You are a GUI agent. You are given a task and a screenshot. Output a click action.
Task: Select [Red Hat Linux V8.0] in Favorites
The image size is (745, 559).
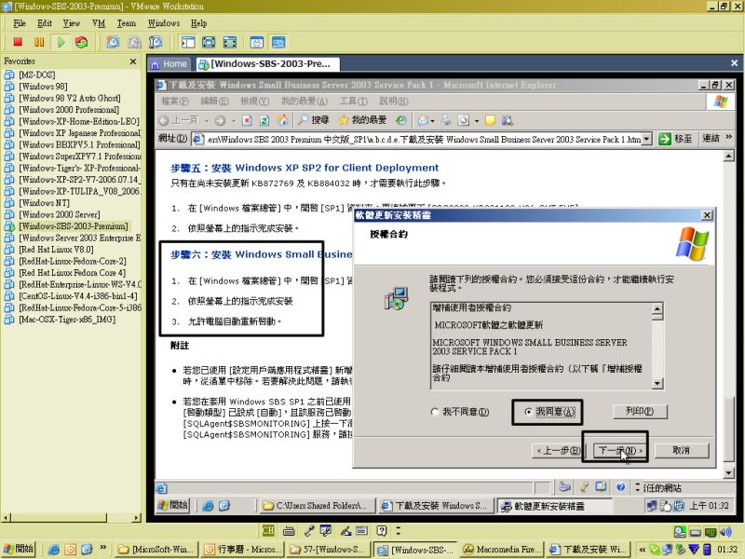[x=56, y=250]
